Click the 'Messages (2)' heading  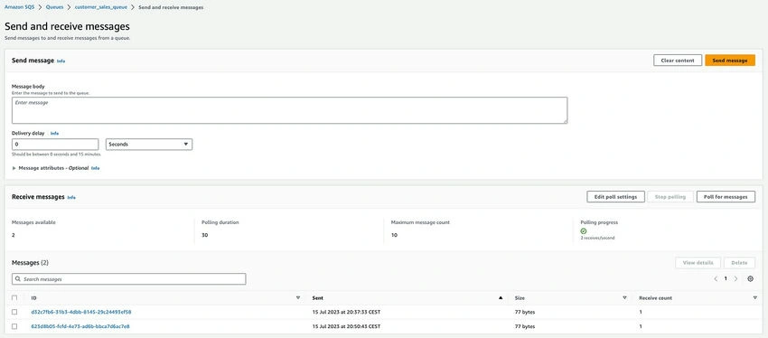click(30, 263)
